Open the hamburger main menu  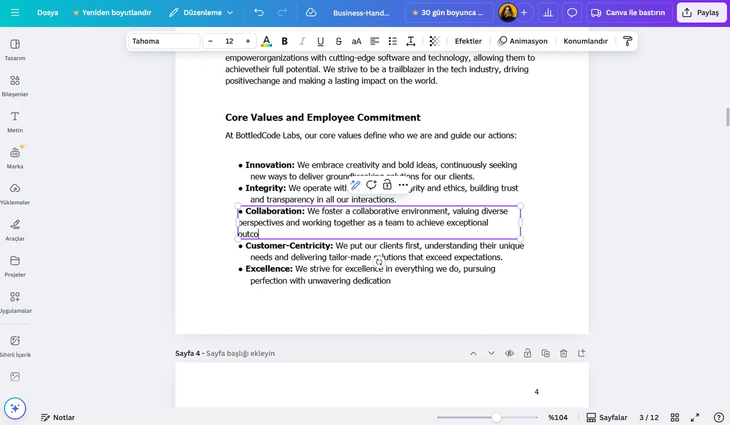point(15,12)
